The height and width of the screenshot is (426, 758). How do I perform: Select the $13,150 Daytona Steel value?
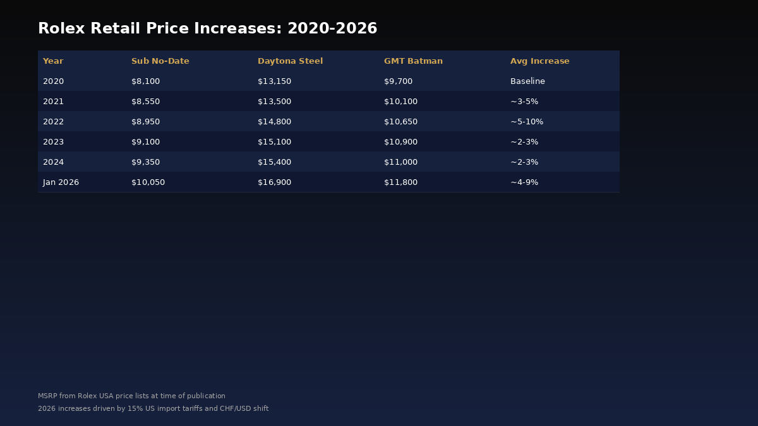pyautogui.click(x=274, y=81)
